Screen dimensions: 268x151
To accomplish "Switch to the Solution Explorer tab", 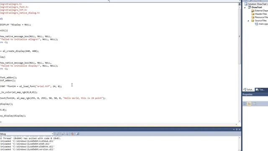I will tap(248, 89).
